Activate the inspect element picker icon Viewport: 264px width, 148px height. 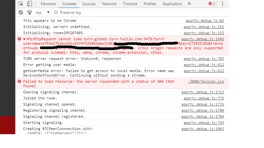21,4
